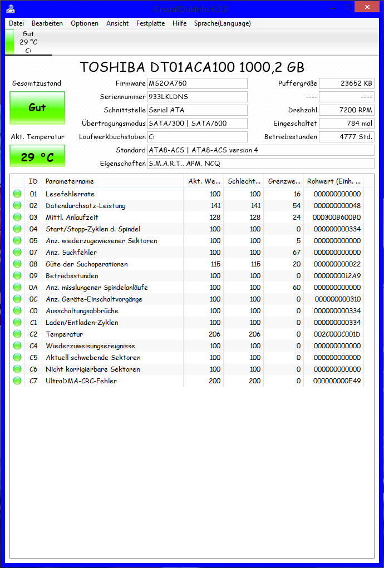The width and height of the screenshot is (384, 568).
Task: Click the status circle for Anz. wiederzugewiesener Sektoren
Action: click(17, 240)
